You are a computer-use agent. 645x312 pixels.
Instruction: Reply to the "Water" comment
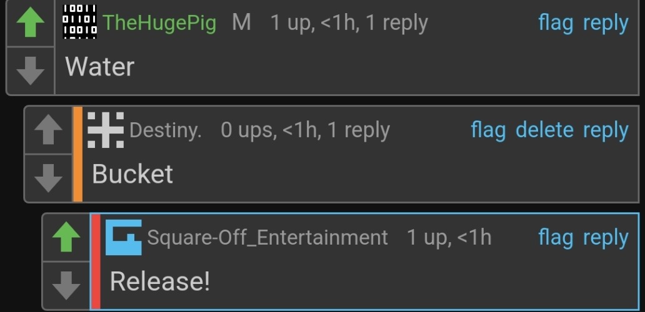(606, 23)
